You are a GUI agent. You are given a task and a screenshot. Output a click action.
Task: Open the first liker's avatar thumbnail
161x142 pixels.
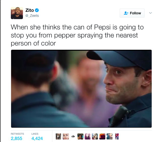[58, 136]
